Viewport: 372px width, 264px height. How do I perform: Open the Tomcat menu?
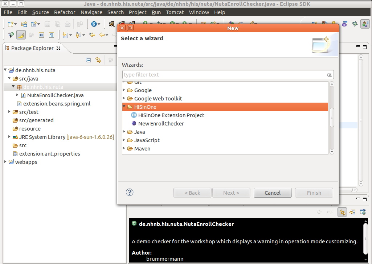coord(175,12)
